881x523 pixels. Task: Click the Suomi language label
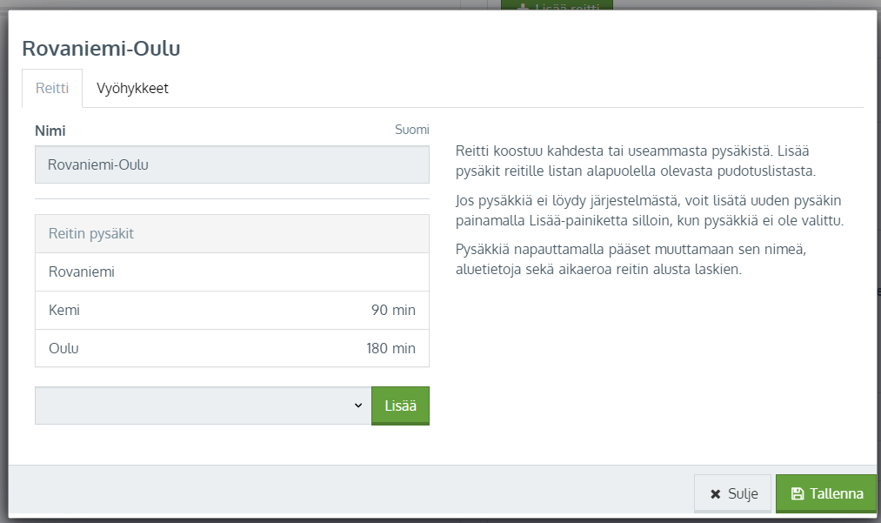[411, 130]
